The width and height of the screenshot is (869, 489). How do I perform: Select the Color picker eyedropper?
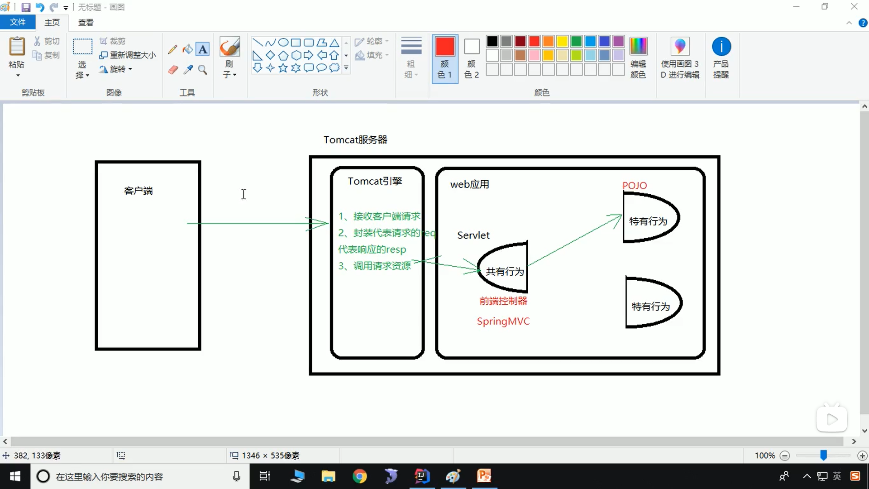tap(188, 70)
